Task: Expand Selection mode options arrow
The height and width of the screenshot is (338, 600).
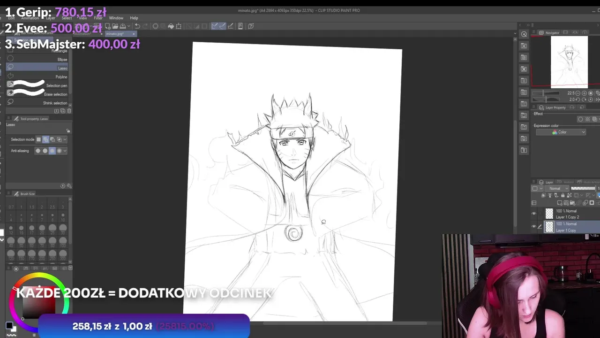Action: click(x=65, y=139)
